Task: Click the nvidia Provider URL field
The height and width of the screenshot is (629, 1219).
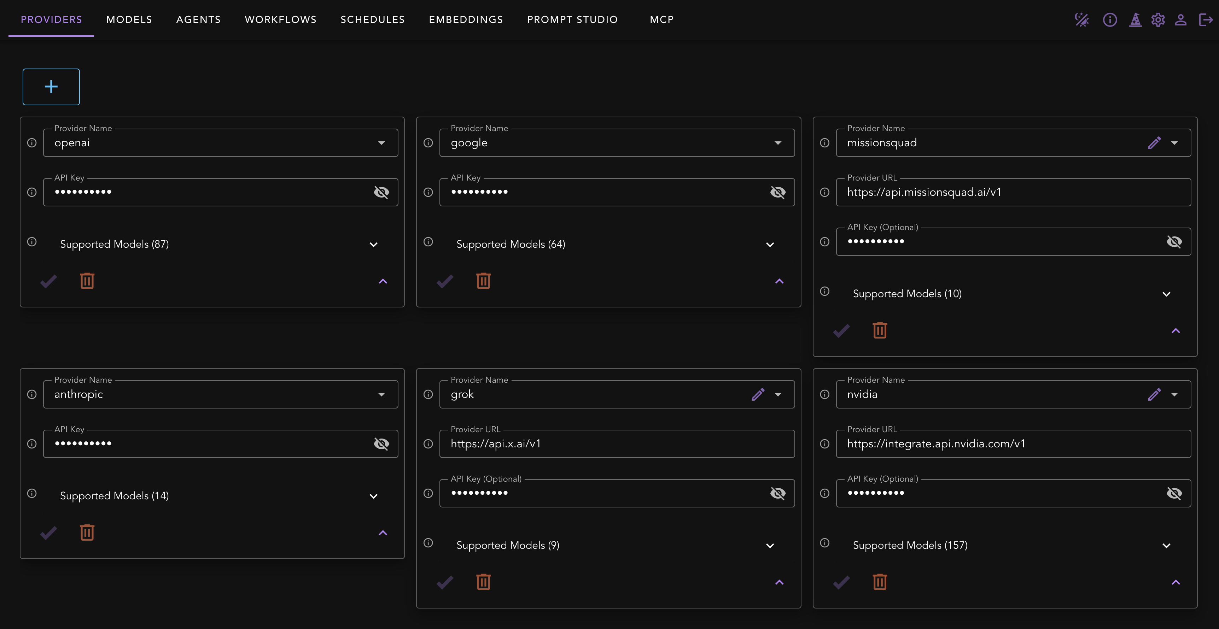Action: (x=1013, y=443)
